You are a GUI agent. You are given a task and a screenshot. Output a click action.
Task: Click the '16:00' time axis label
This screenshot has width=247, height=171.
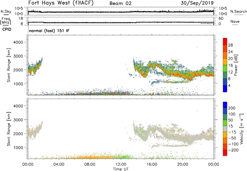click(x=152, y=165)
